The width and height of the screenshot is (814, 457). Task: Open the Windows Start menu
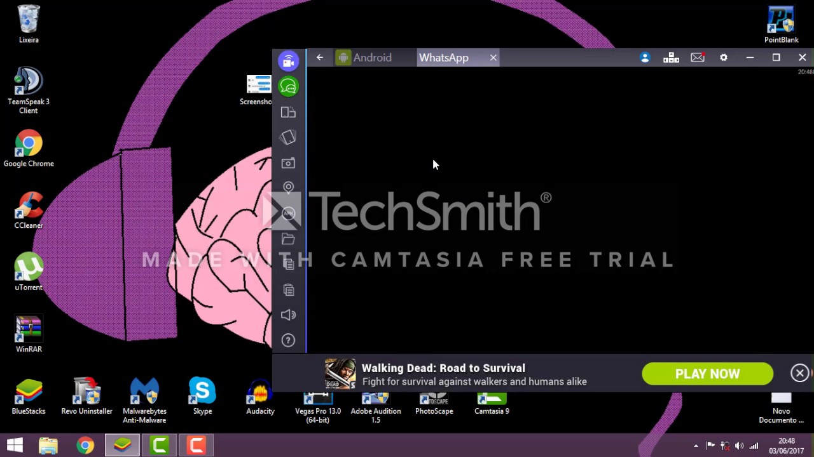click(x=15, y=446)
